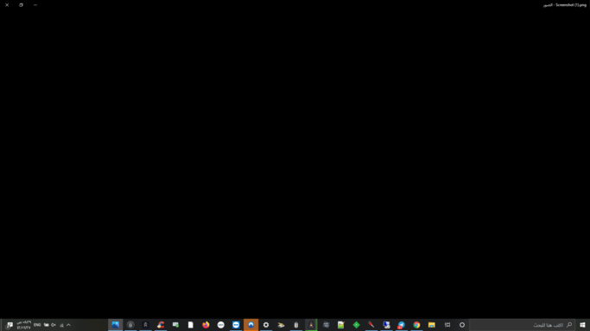Restore down the Photos viewer window
The height and width of the screenshot is (331, 590).
click(x=21, y=5)
